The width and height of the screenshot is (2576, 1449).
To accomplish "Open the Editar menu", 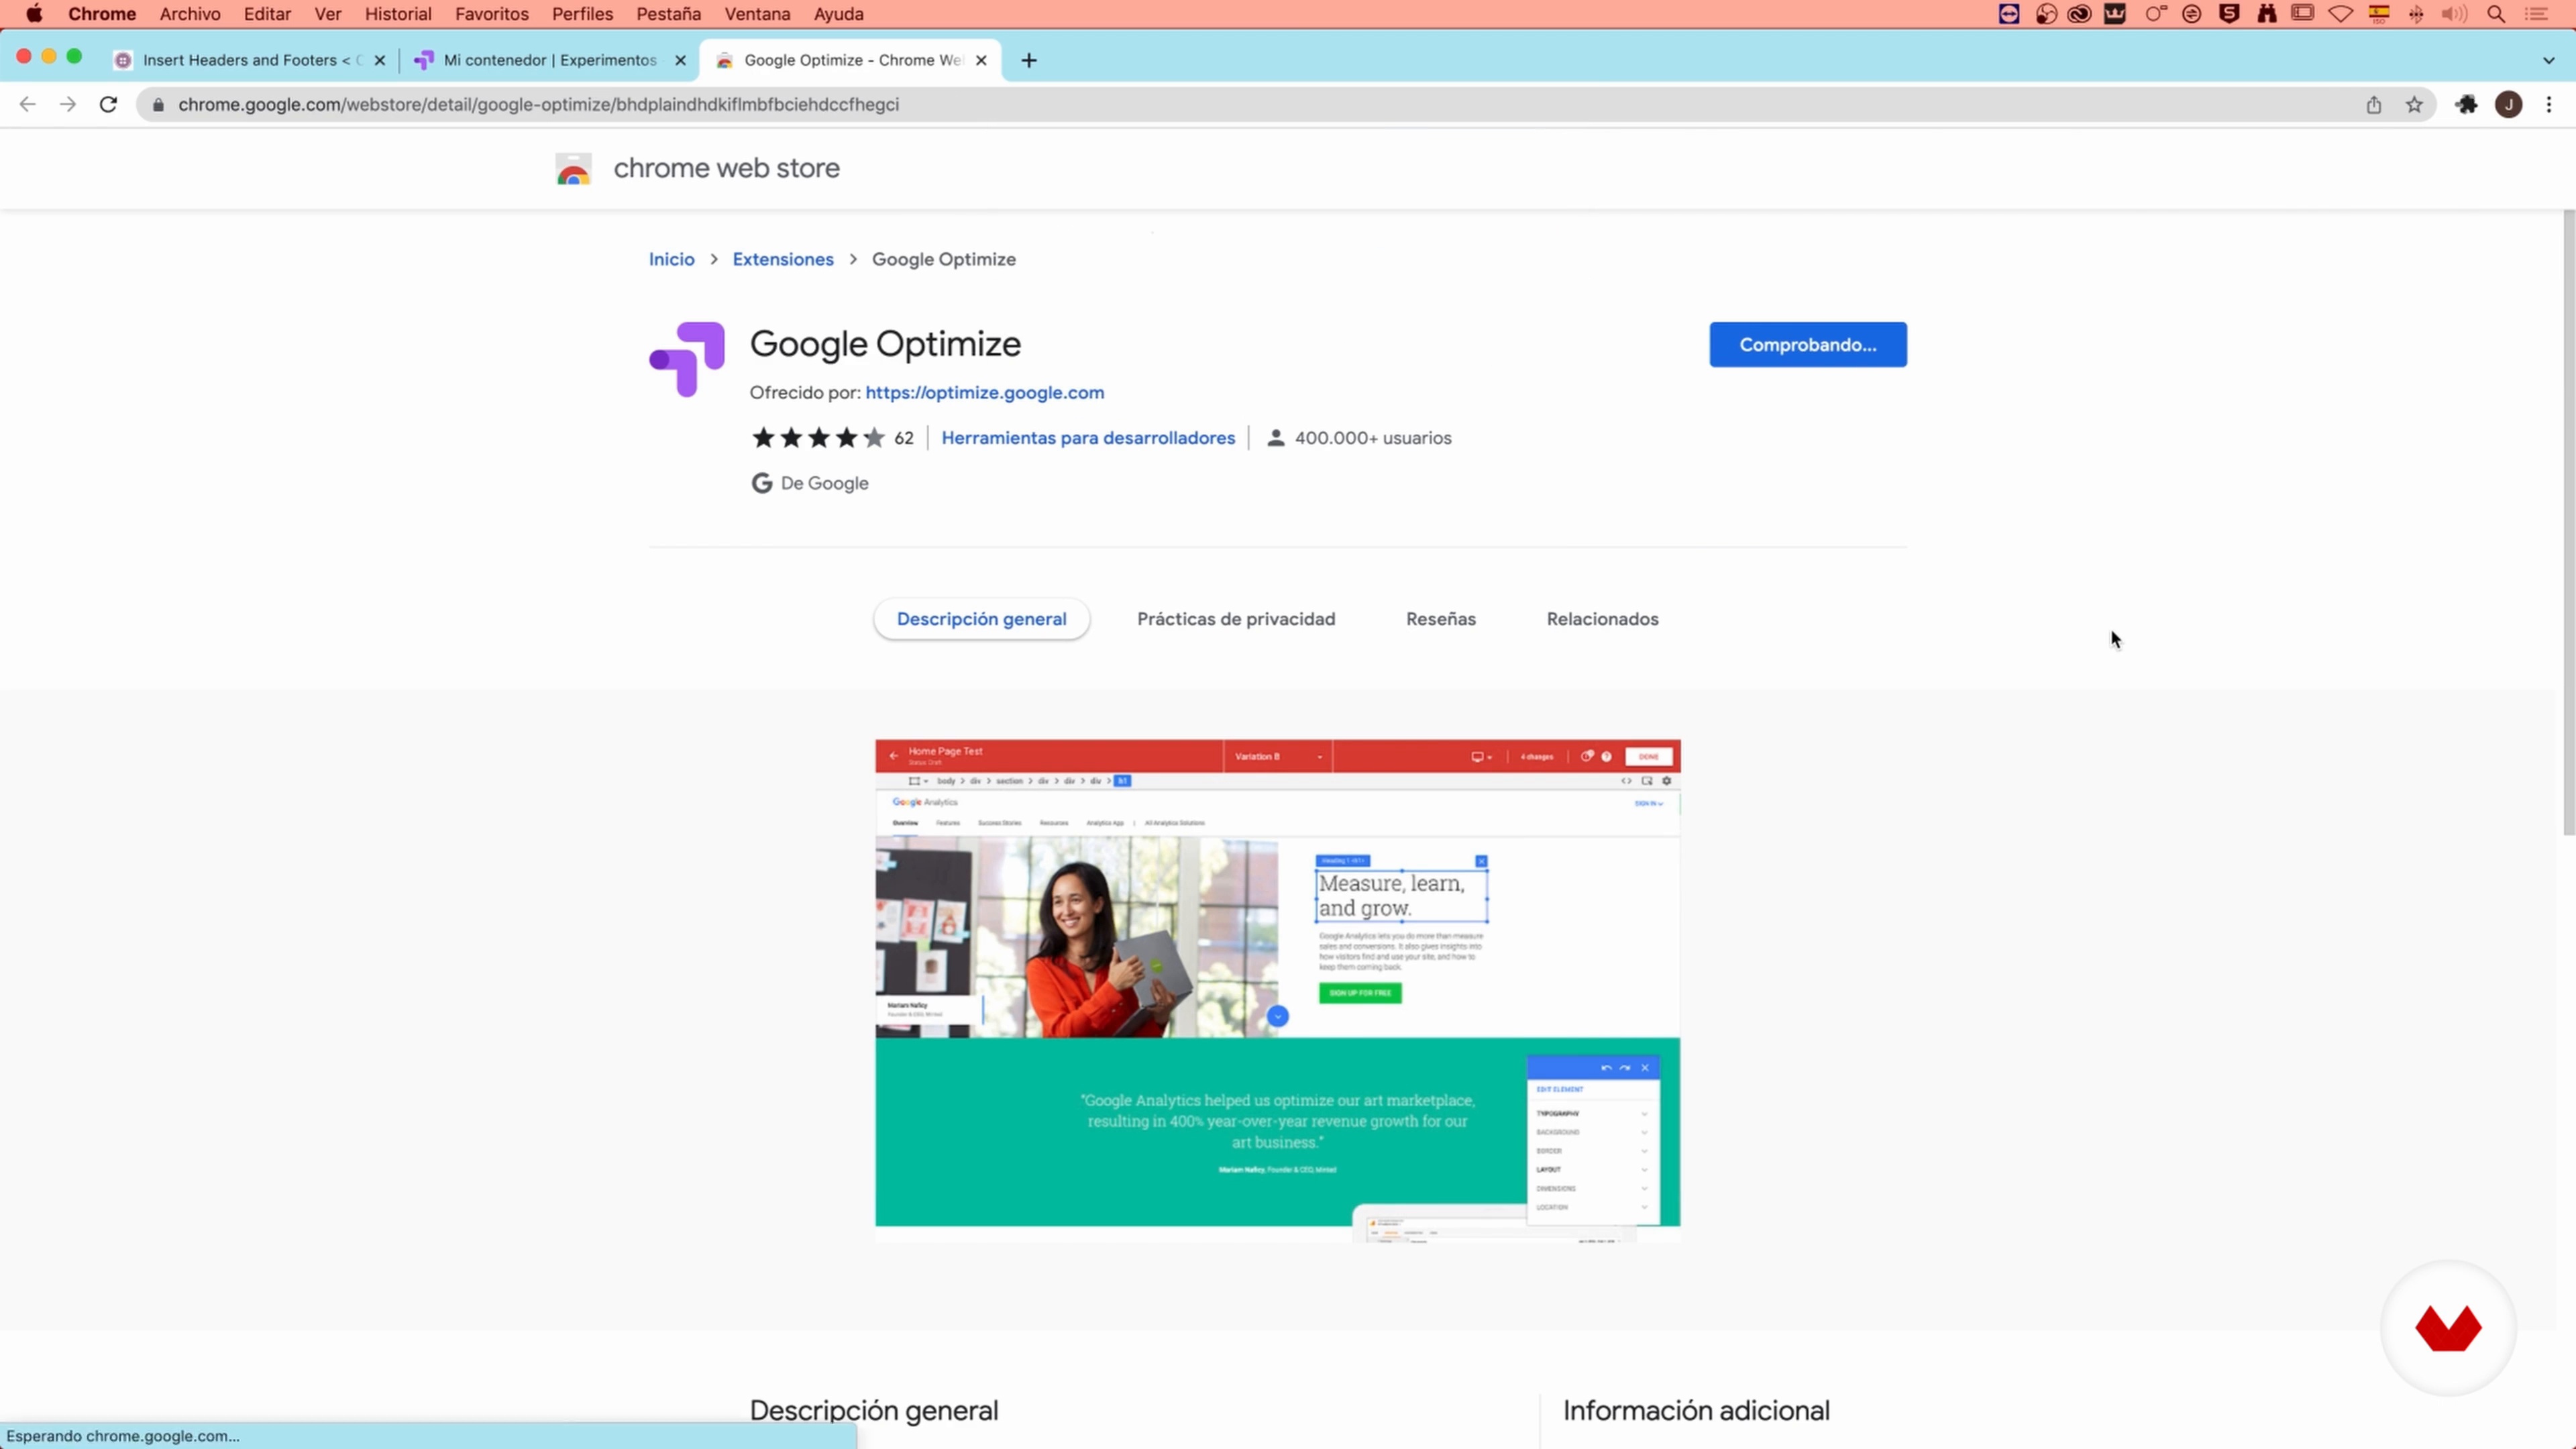I will (x=267, y=14).
